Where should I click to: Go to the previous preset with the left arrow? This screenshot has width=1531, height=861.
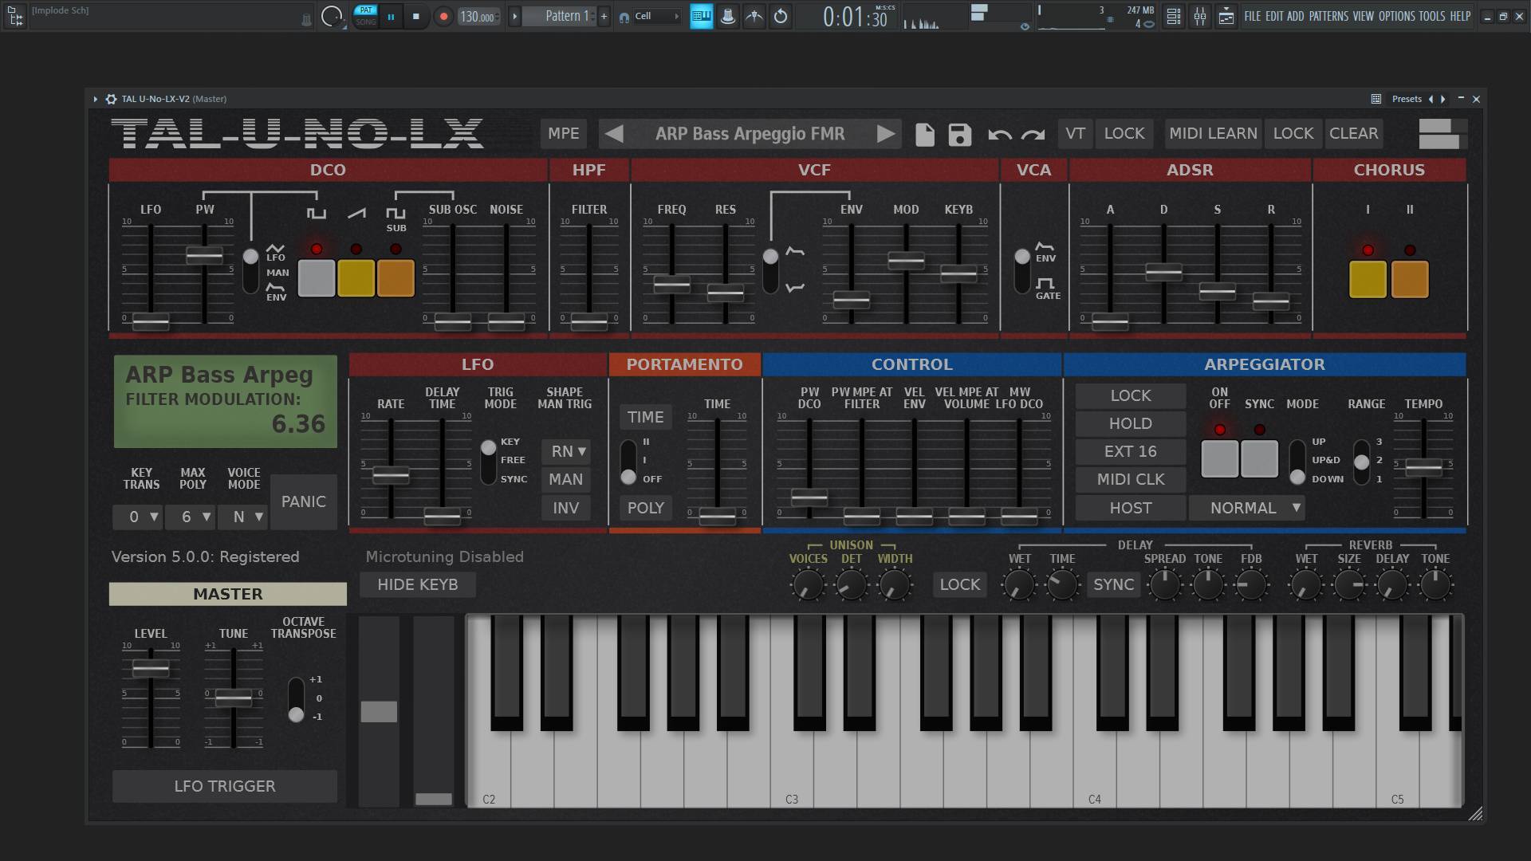pos(613,134)
